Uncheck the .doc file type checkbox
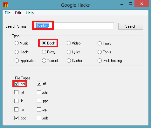The height and width of the screenshot is (128, 151). coord(16,118)
